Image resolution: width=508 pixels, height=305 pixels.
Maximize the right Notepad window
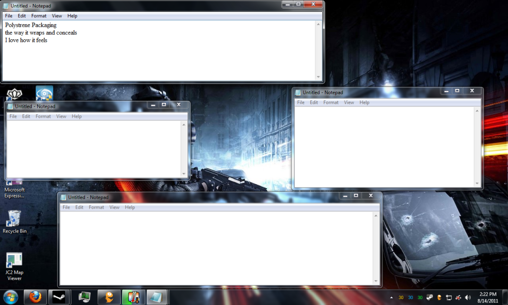click(x=457, y=91)
